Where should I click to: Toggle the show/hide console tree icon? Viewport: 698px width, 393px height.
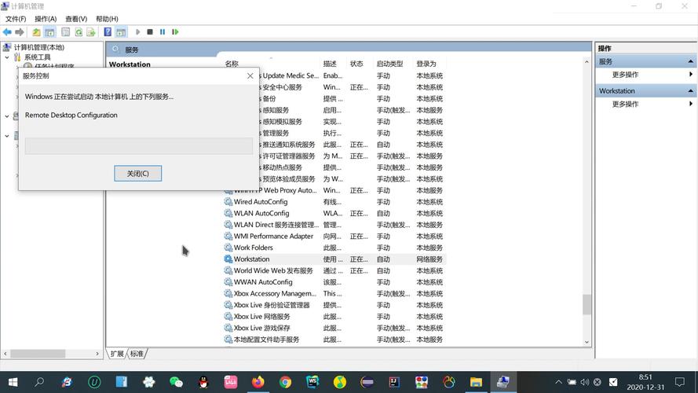50,32
